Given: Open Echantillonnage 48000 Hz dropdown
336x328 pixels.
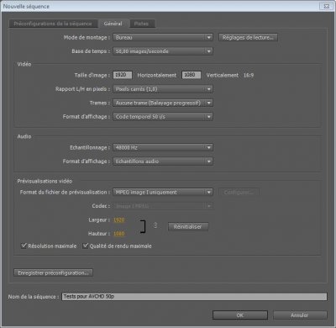Looking at the screenshot, I should (x=163, y=147).
